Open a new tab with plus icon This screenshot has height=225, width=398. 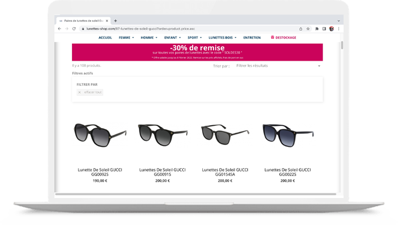tap(115, 21)
